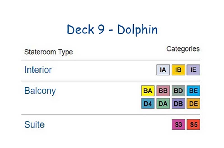Click the Dolphin word in title
The height and width of the screenshot is (148, 224).
(137, 30)
